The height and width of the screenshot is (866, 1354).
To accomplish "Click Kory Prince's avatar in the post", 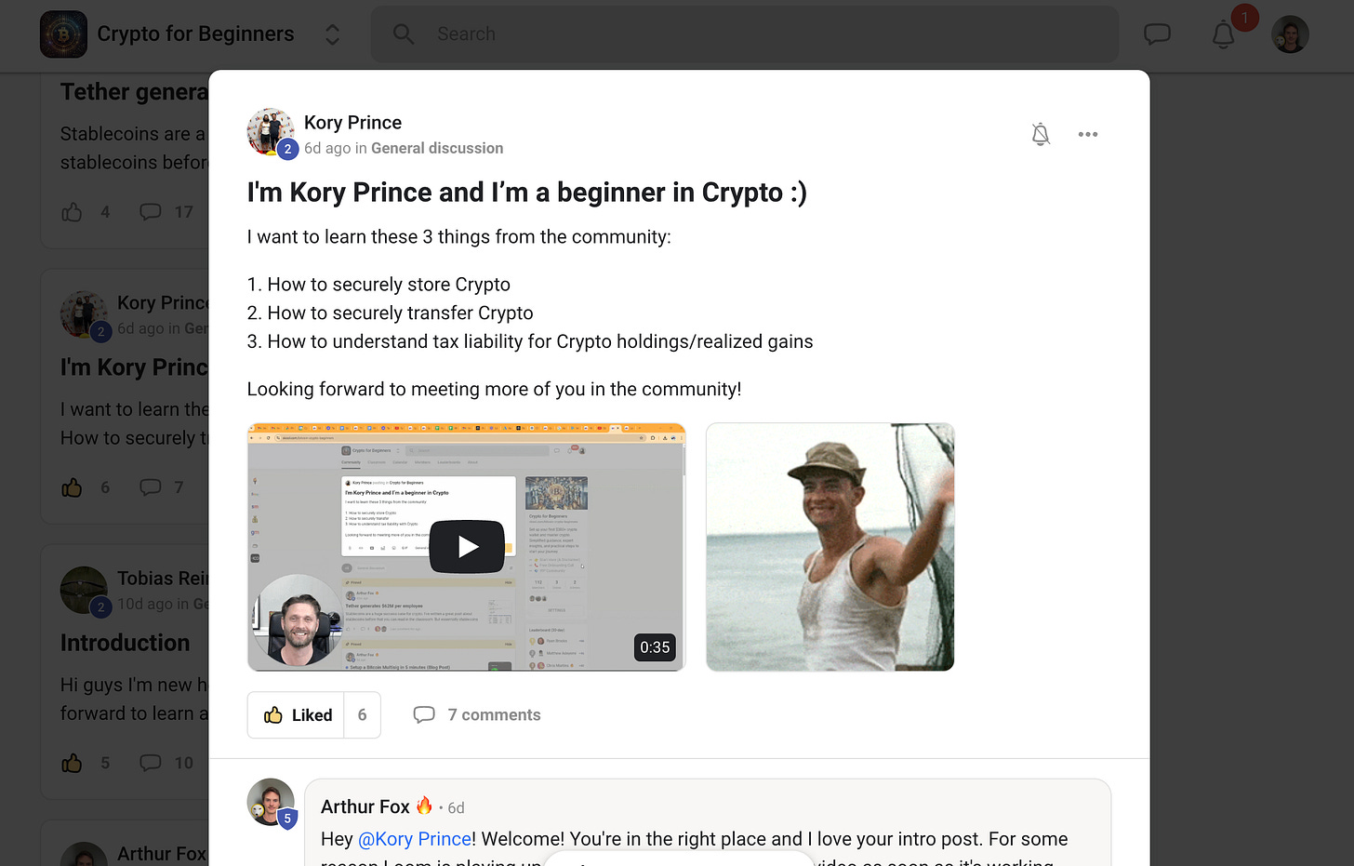I will pos(271,131).
